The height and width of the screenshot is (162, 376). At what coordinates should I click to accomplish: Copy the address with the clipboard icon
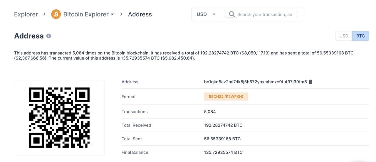pyautogui.click(x=311, y=82)
